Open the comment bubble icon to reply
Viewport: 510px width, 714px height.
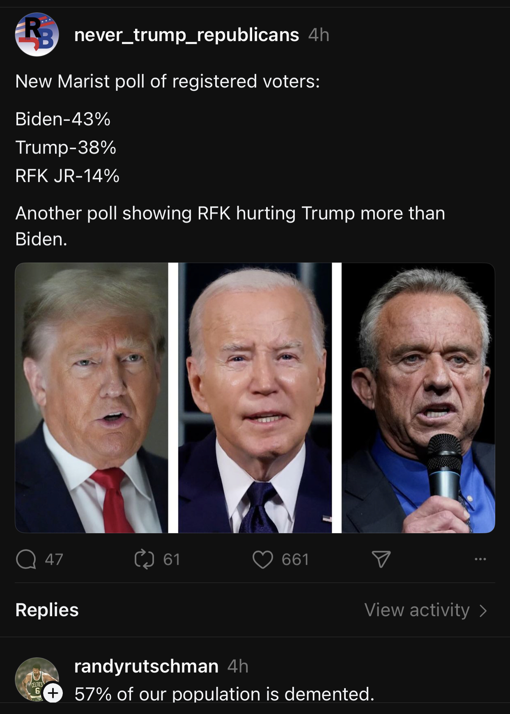(x=26, y=560)
